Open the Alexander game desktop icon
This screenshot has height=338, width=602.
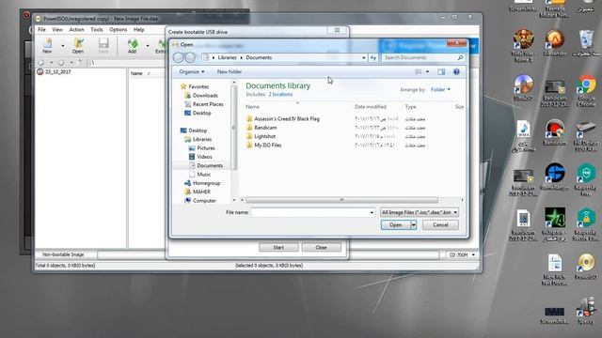pos(555,43)
